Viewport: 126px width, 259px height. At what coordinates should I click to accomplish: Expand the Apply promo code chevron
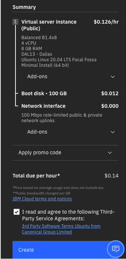pos(110,153)
